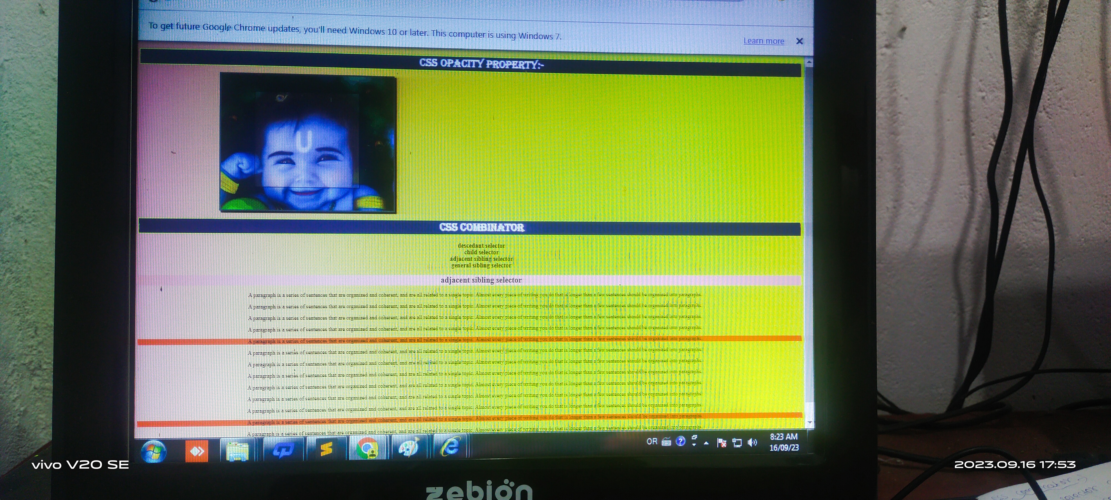Open the OR input language selector
The image size is (1111, 500).
click(x=652, y=441)
